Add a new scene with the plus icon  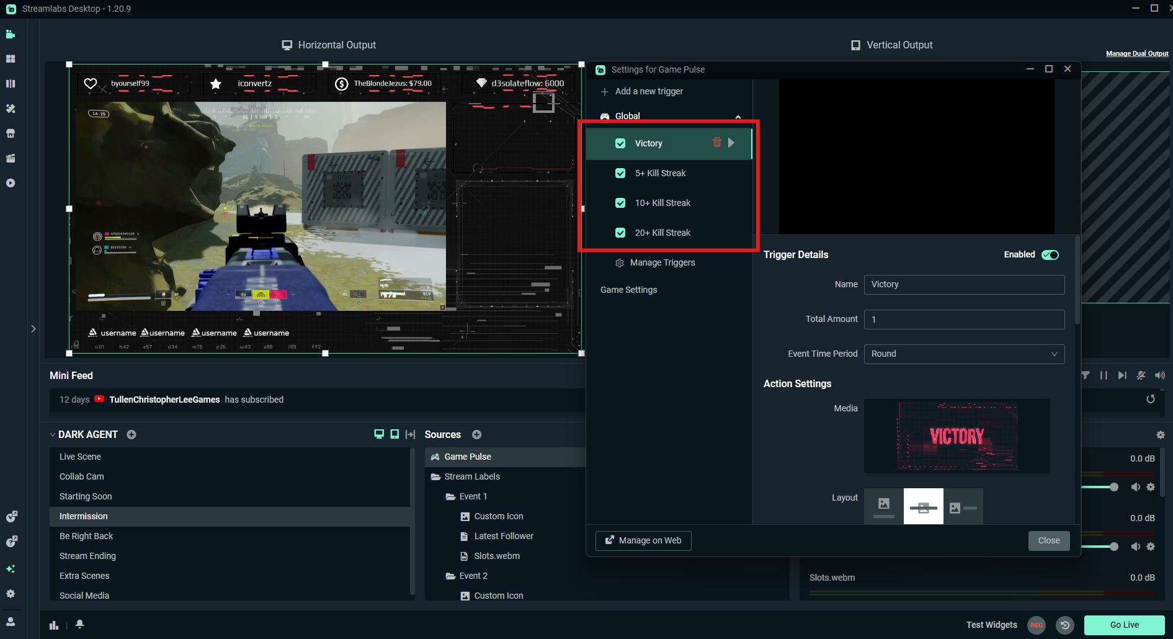point(132,434)
